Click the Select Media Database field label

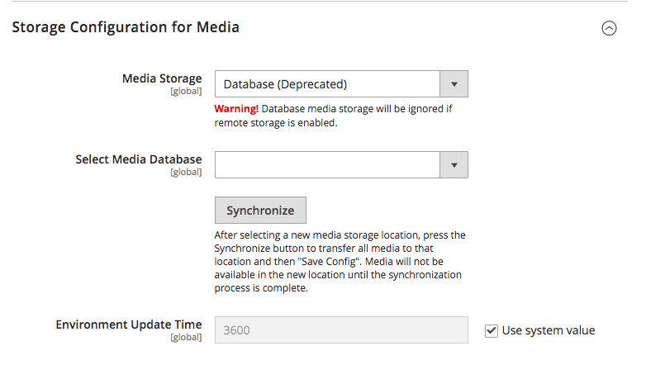138,159
